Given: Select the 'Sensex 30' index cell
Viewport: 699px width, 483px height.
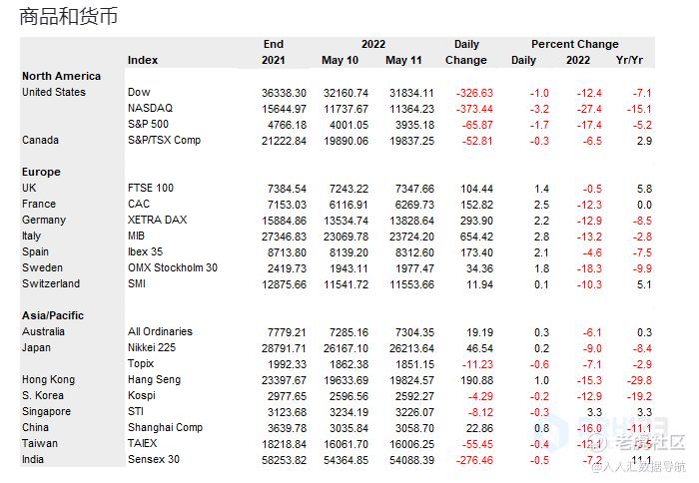Looking at the screenshot, I should click(154, 459).
